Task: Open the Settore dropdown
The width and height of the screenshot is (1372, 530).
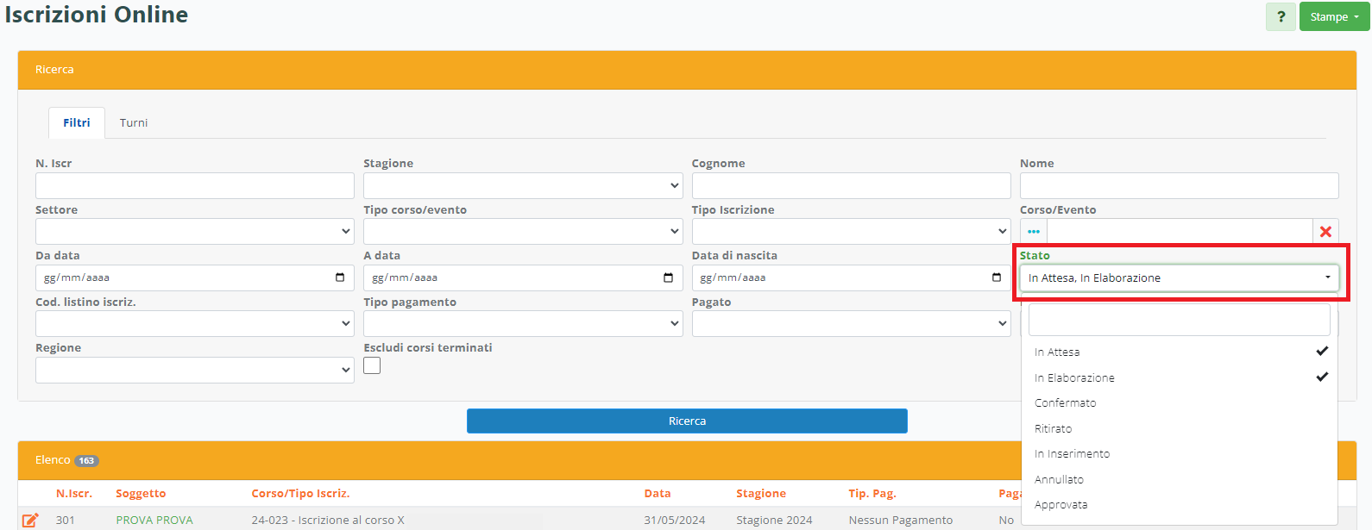Action: pos(194,232)
